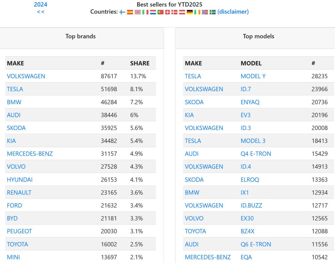Screen dimensions: 335x263
Task: Click the Finland flag icon
Action: tap(122, 12)
